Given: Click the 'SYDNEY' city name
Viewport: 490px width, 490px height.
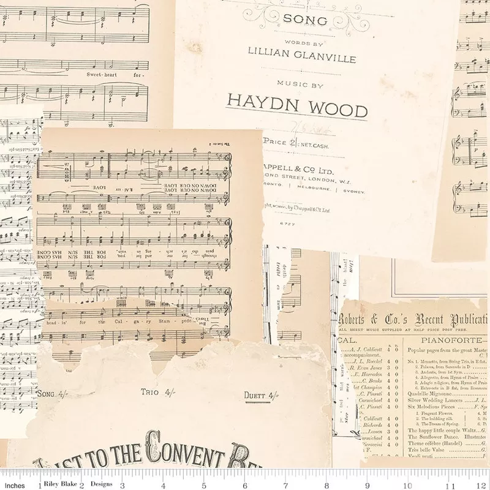Looking at the screenshot, I should [353, 190].
